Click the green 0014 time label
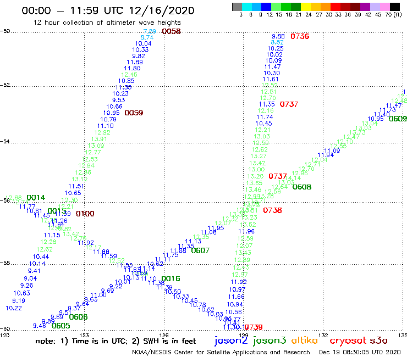Viewport: 407px width, 357px height. click(x=36, y=198)
